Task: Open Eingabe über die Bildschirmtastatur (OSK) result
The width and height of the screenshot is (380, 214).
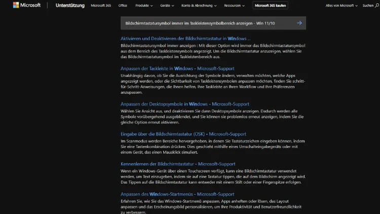Action: pos(183,134)
